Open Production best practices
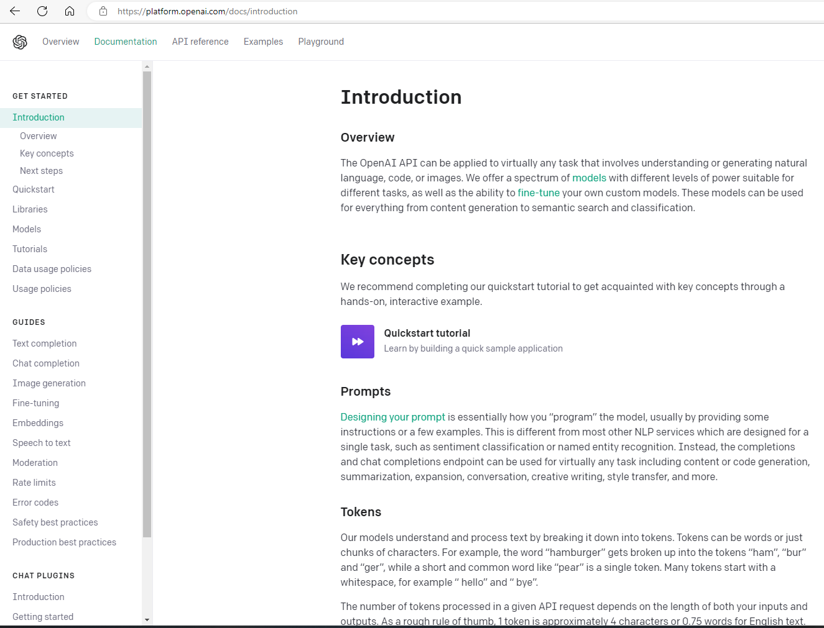824x628 pixels. [x=64, y=542]
